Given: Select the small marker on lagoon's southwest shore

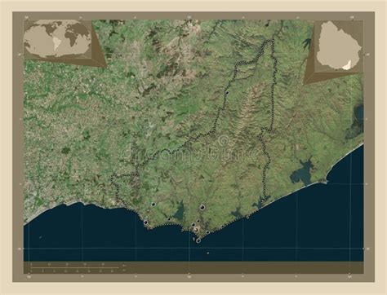Looking at the screenshot, I should (169, 218).
